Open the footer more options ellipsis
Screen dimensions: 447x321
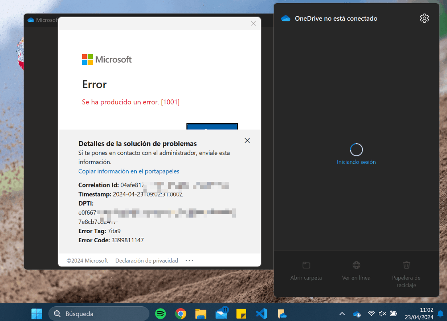tap(189, 261)
